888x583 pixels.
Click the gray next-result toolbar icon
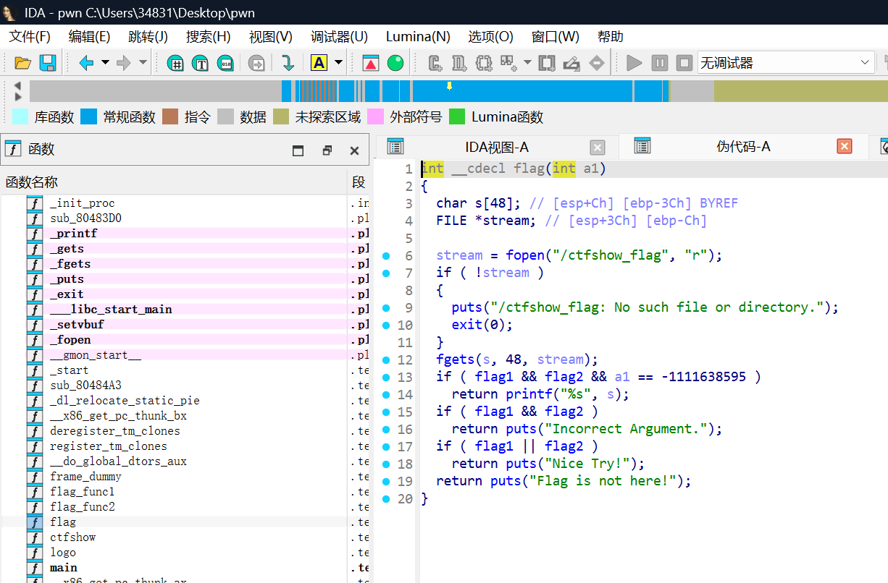pos(256,63)
